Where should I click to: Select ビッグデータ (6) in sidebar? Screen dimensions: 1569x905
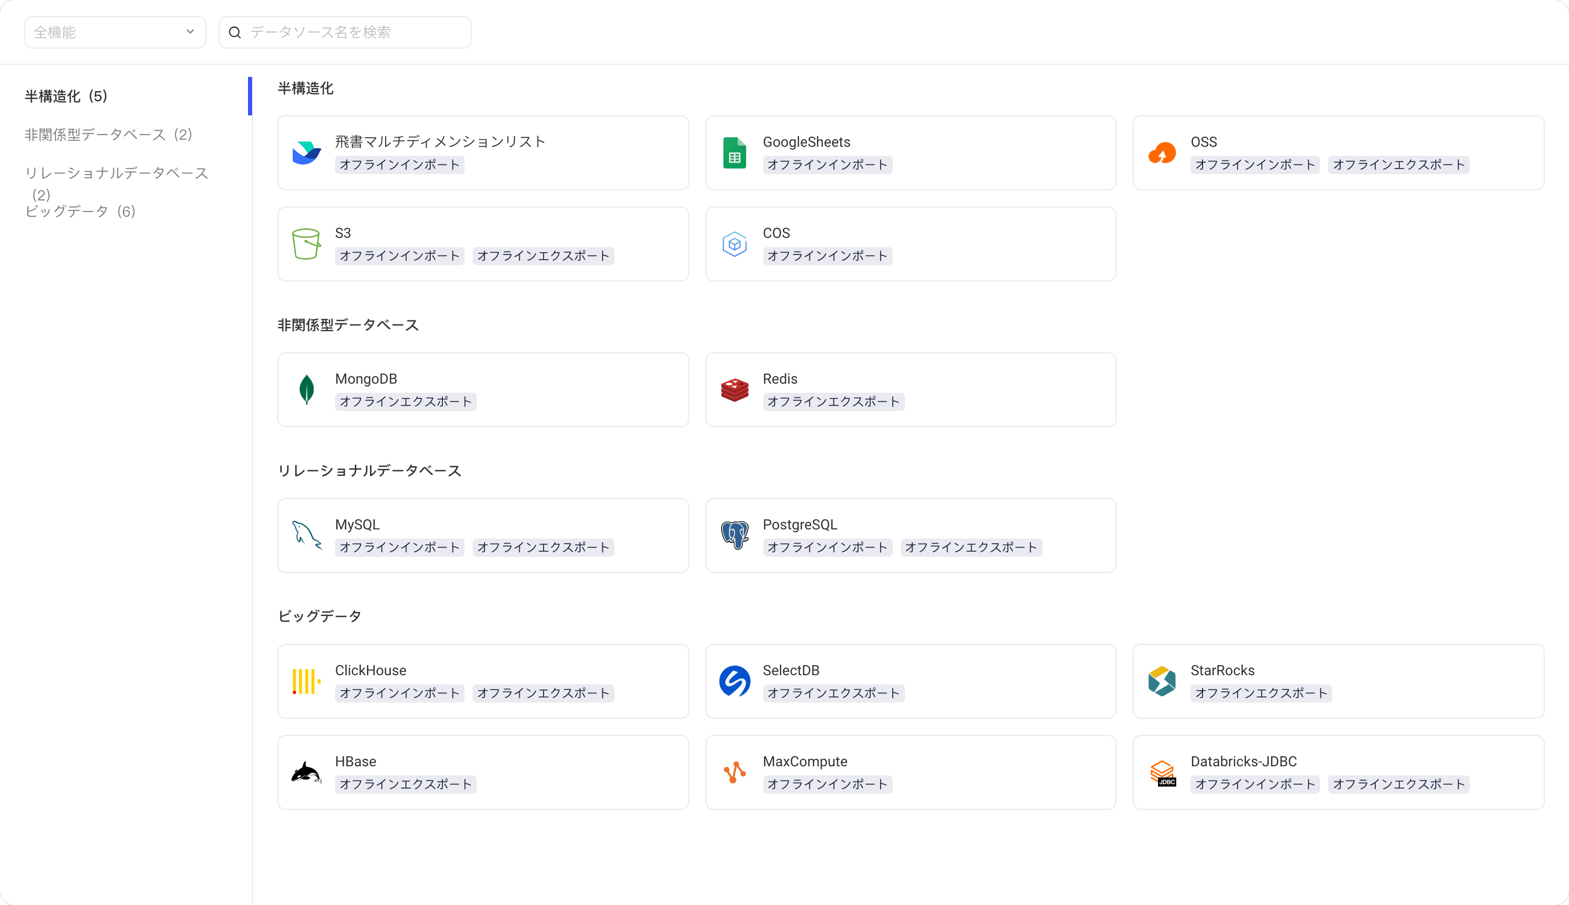[x=80, y=212]
